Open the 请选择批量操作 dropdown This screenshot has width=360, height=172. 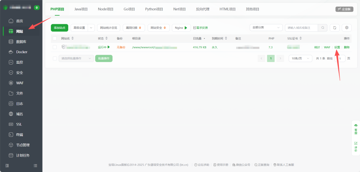76,58
